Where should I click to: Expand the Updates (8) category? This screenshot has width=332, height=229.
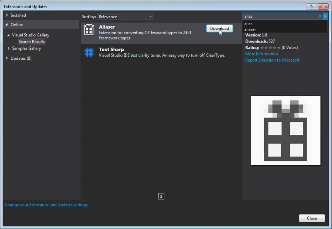7,58
